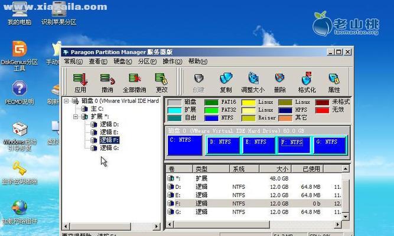
Task: Select 磁盘 0 VMware Virtual IDE in tree
Action: [120, 101]
